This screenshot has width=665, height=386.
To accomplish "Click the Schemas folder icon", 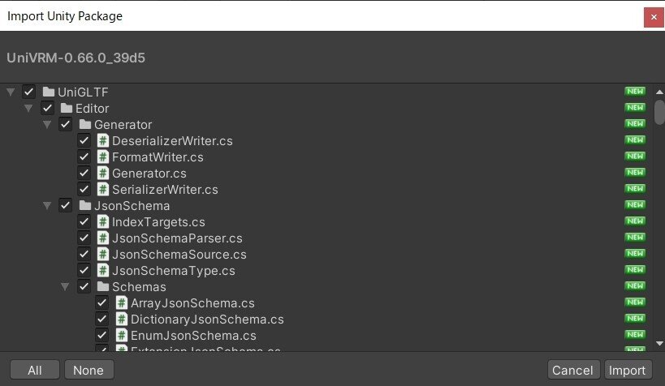I will click(x=103, y=286).
